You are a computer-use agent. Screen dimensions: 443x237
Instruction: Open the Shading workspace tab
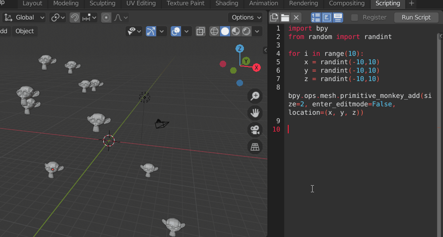[227, 4]
